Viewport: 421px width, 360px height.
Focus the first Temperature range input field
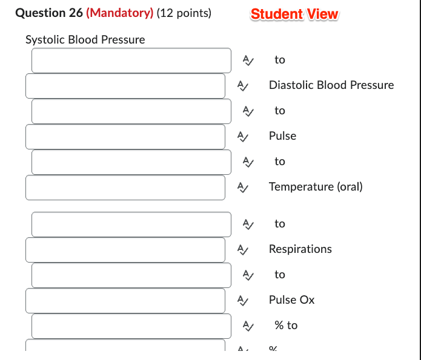tap(131, 224)
